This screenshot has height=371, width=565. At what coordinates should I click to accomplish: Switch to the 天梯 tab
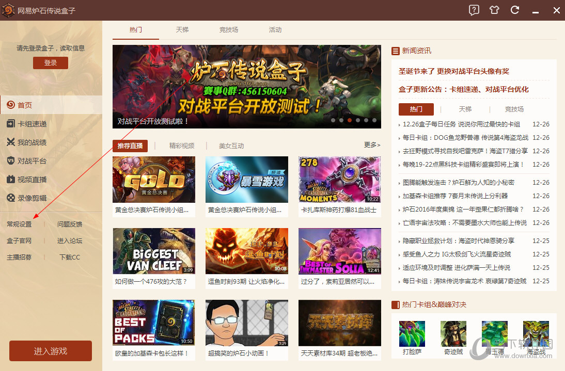pyautogui.click(x=182, y=30)
